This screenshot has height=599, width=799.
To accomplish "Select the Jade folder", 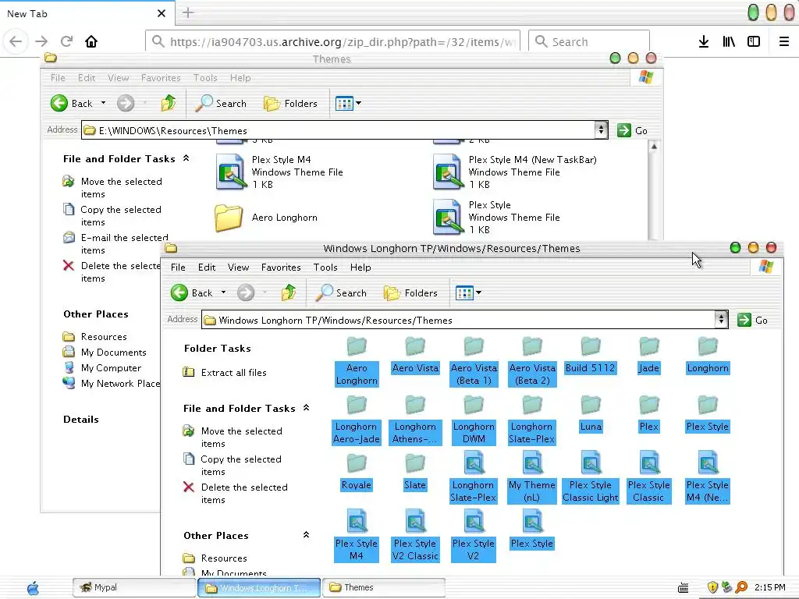I will coord(648,356).
